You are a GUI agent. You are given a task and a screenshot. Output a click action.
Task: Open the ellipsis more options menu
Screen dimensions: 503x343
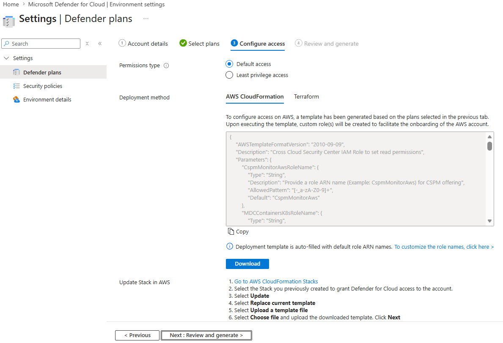coord(146,19)
